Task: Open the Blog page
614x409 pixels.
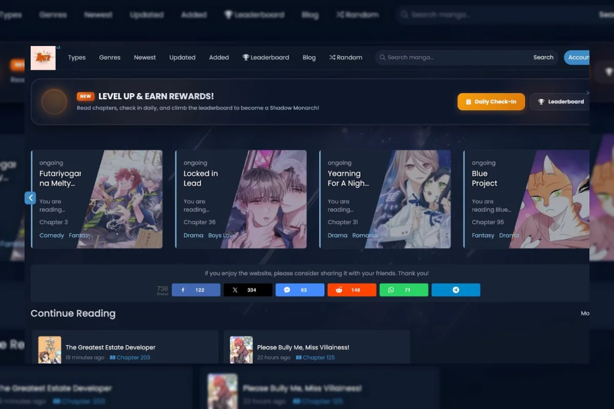Action: pyautogui.click(x=309, y=58)
